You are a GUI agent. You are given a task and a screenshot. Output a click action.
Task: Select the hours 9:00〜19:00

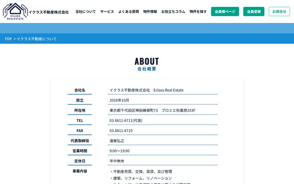[119, 151]
